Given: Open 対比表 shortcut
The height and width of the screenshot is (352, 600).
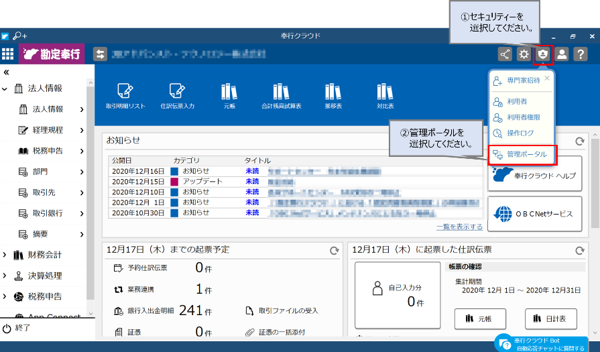Looking at the screenshot, I should point(385,96).
